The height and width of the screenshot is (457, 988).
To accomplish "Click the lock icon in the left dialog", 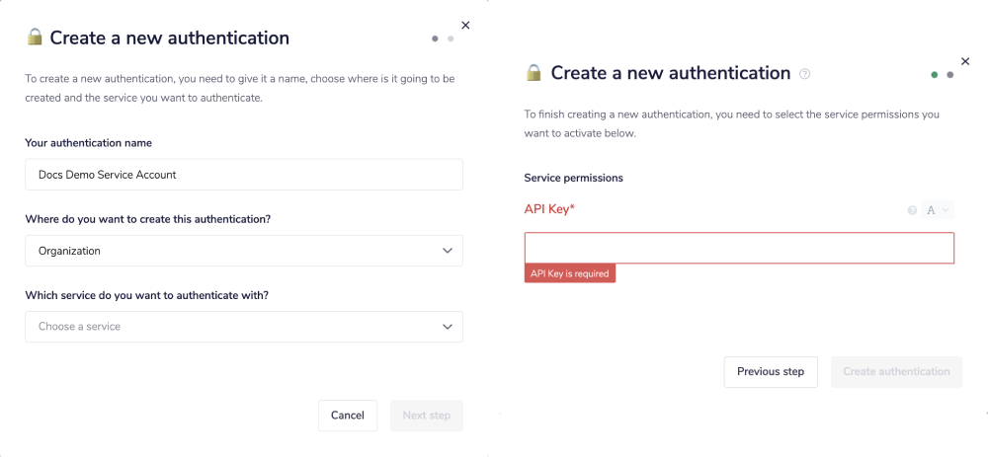I will tap(35, 38).
